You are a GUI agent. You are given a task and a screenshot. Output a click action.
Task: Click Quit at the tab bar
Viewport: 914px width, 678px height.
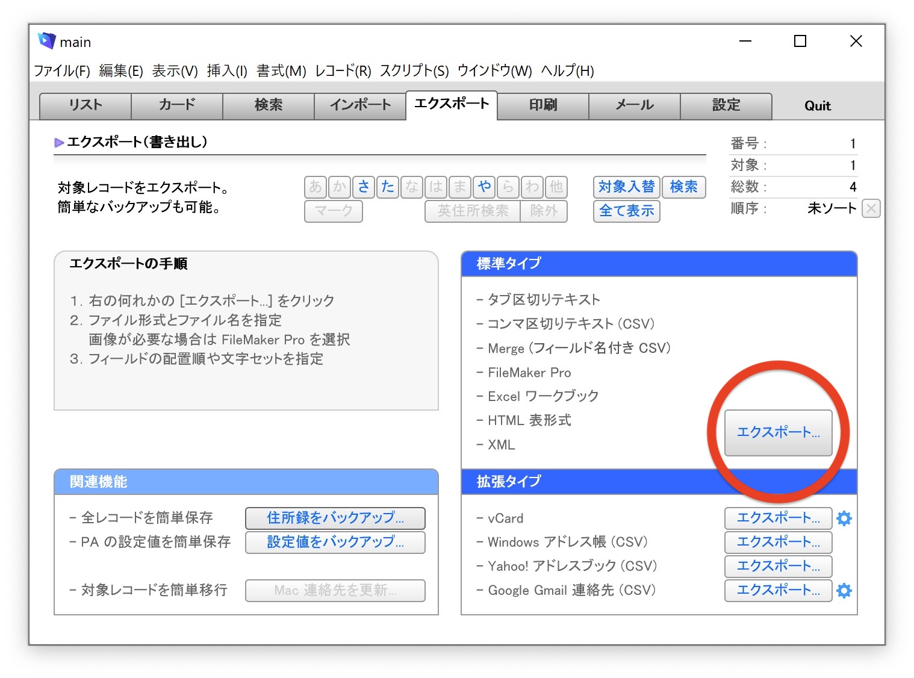tap(817, 106)
